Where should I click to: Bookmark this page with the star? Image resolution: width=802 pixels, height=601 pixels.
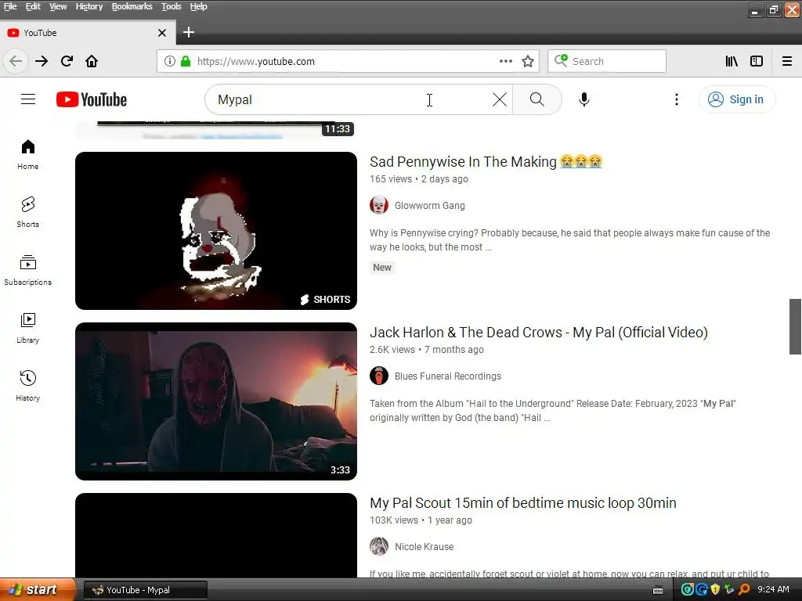(x=528, y=61)
